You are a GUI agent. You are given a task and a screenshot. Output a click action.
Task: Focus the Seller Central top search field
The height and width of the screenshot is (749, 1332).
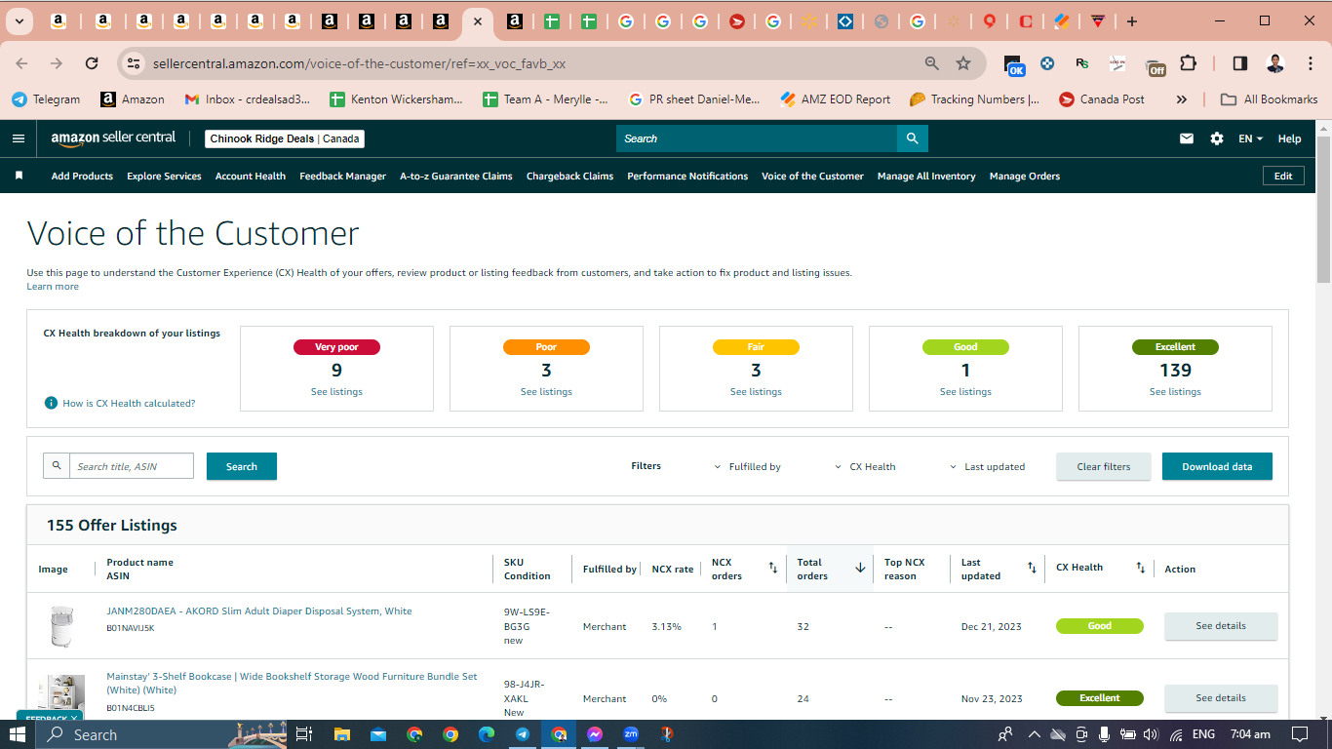pyautogui.click(x=757, y=138)
